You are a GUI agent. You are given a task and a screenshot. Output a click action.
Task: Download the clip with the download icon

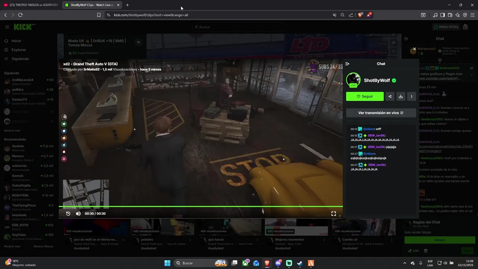click(401, 96)
